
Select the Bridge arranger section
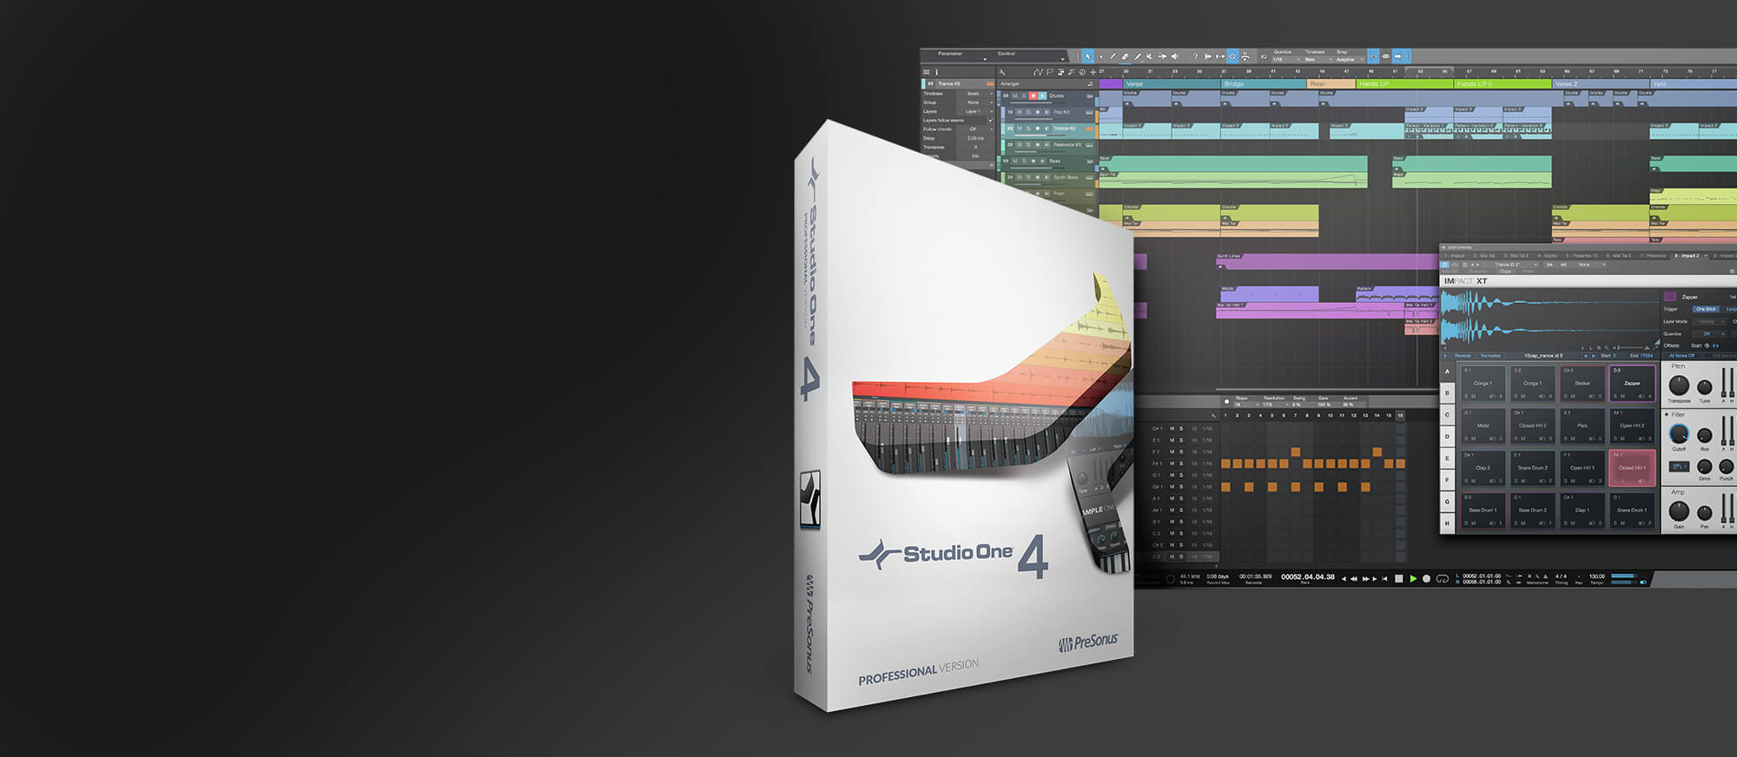point(1264,84)
